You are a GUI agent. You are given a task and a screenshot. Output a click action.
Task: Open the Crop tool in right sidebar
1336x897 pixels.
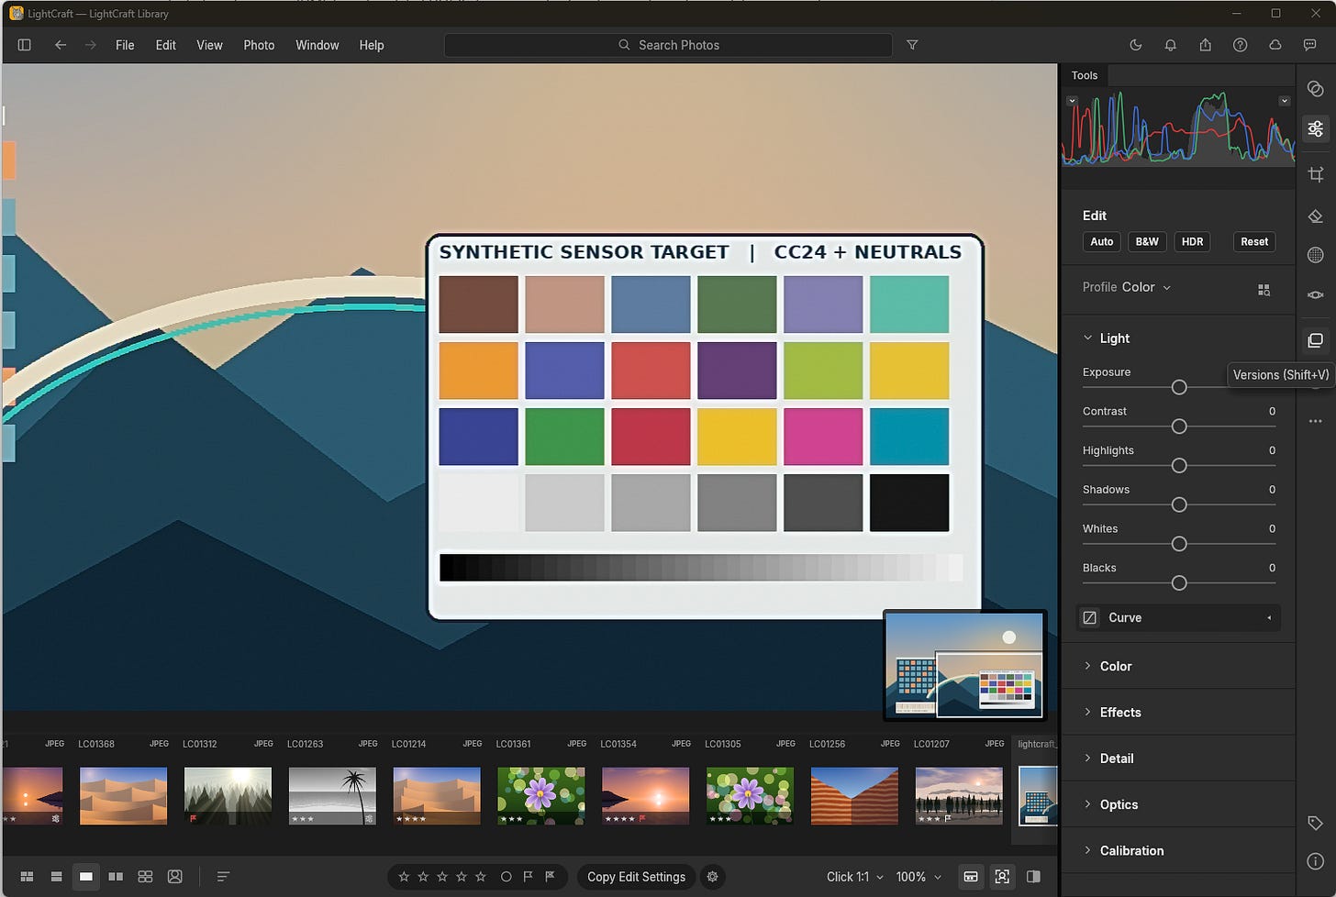[x=1315, y=174]
